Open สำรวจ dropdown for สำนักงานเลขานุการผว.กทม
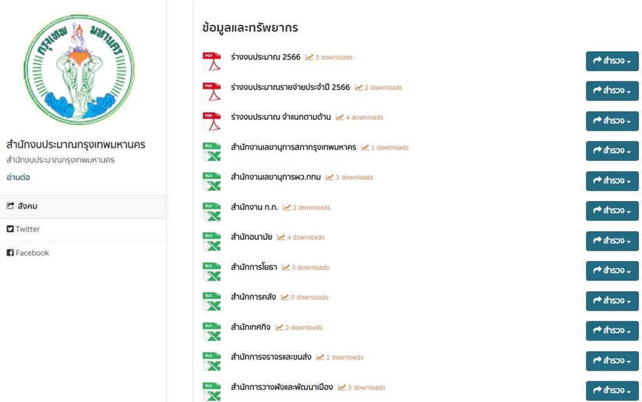The height and width of the screenshot is (402, 642). click(x=612, y=181)
